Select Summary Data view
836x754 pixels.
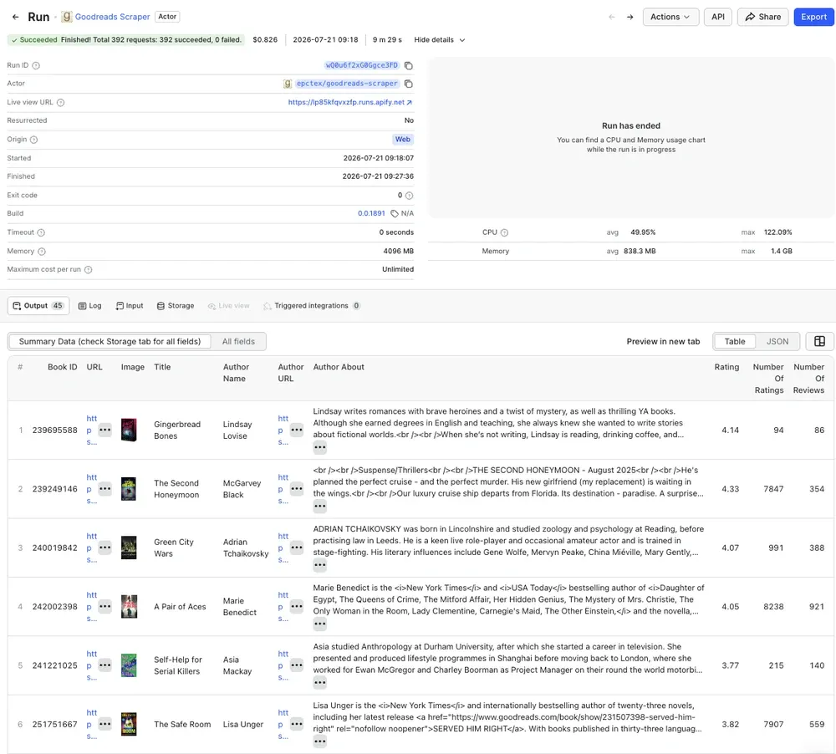(110, 341)
